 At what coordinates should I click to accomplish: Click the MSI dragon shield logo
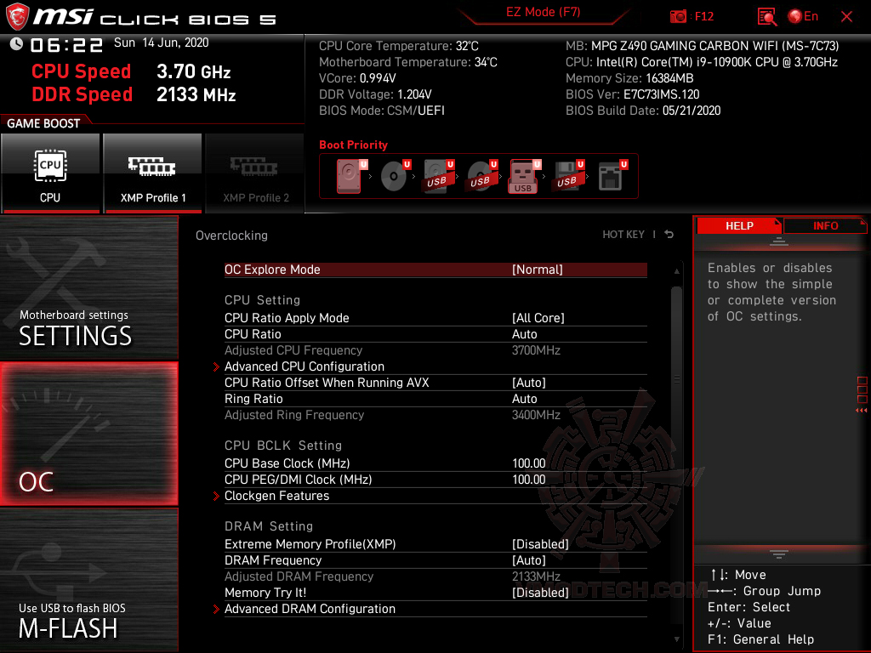pyautogui.click(x=17, y=17)
